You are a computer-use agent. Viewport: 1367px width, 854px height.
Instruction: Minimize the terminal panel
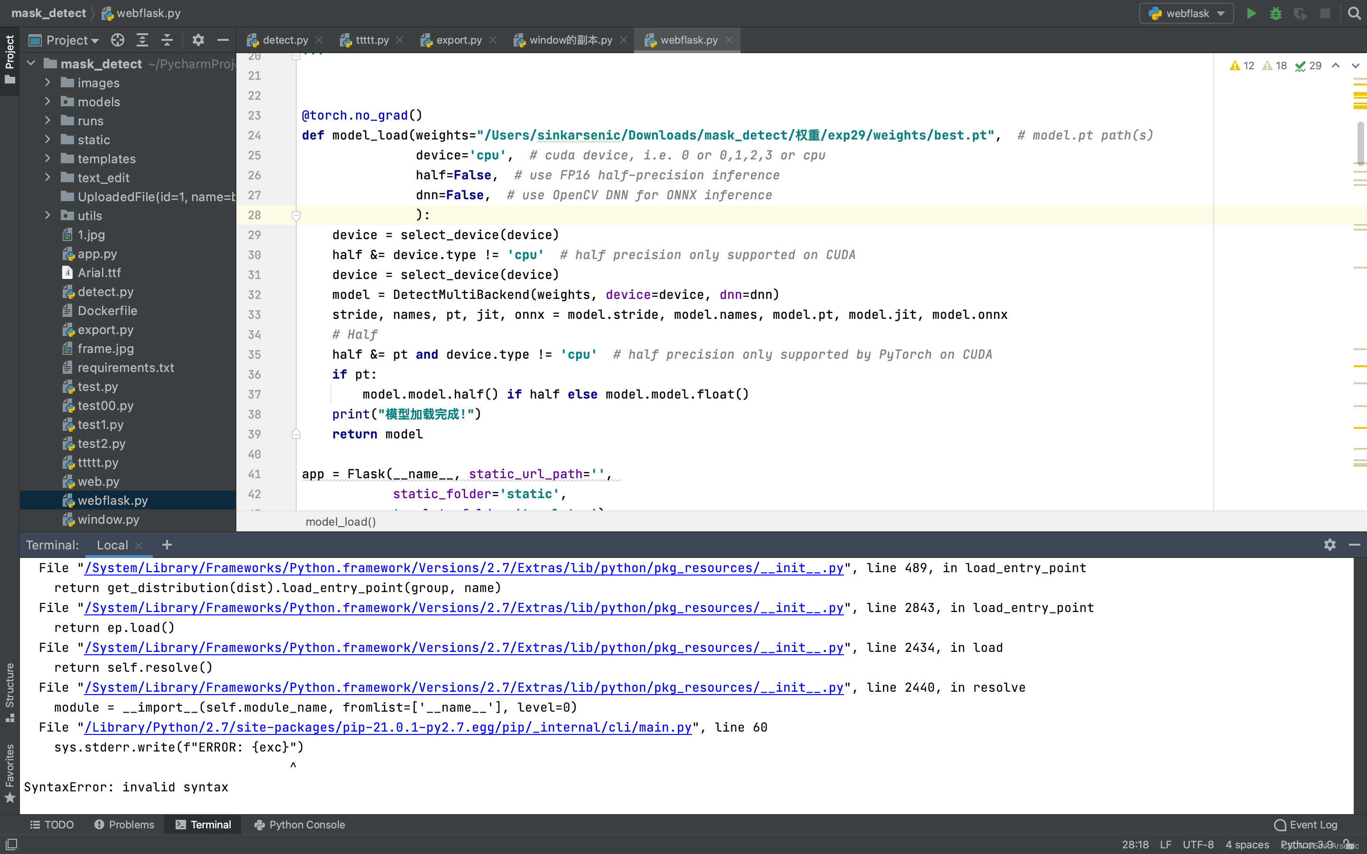point(1355,545)
